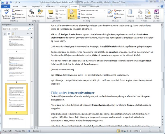
Task: Open the File tab
Action: tap(6, 6)
